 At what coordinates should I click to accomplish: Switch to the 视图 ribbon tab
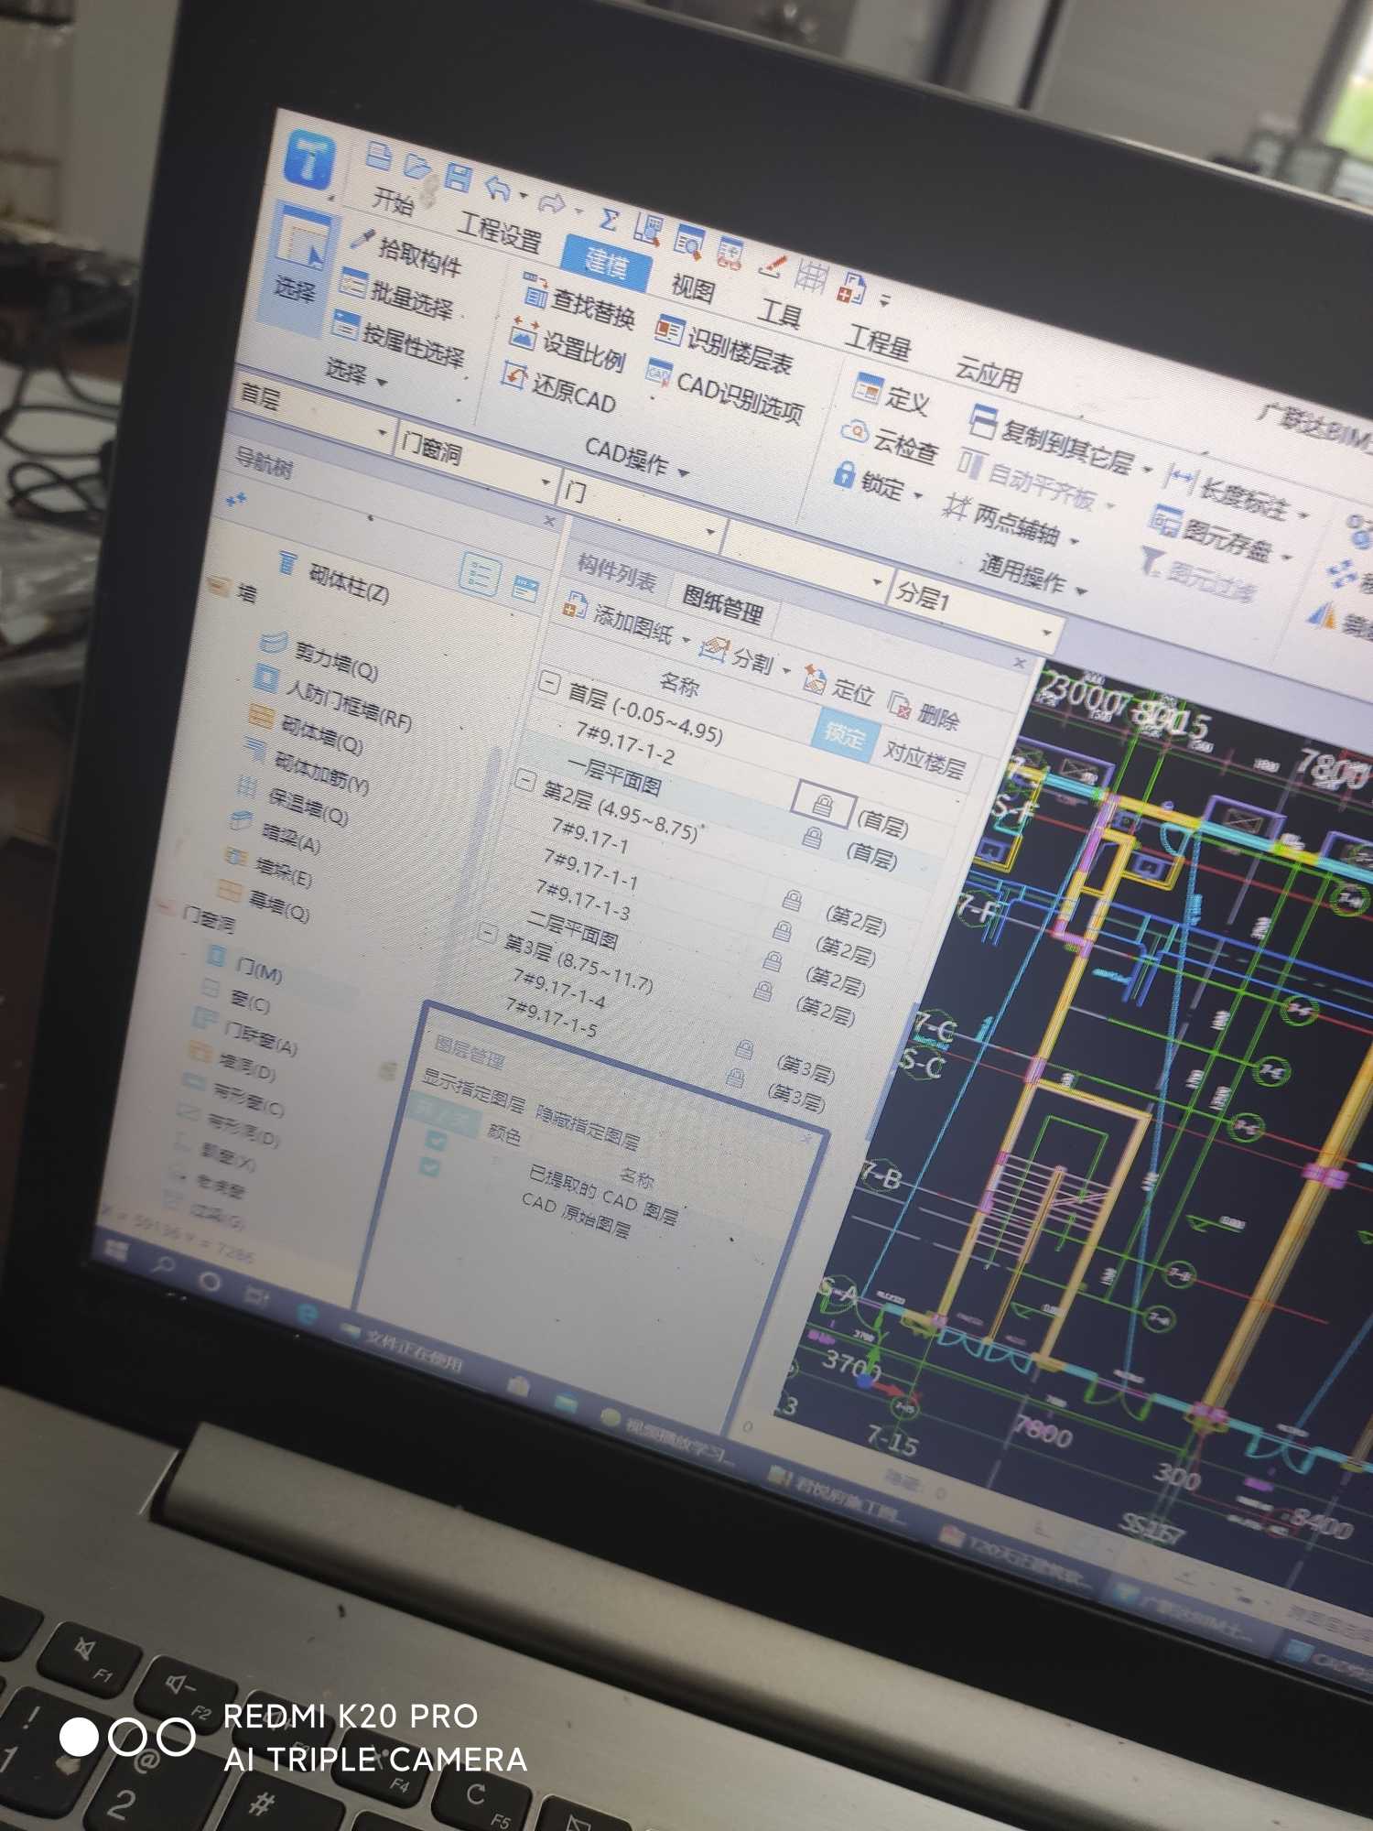point(693,287)
